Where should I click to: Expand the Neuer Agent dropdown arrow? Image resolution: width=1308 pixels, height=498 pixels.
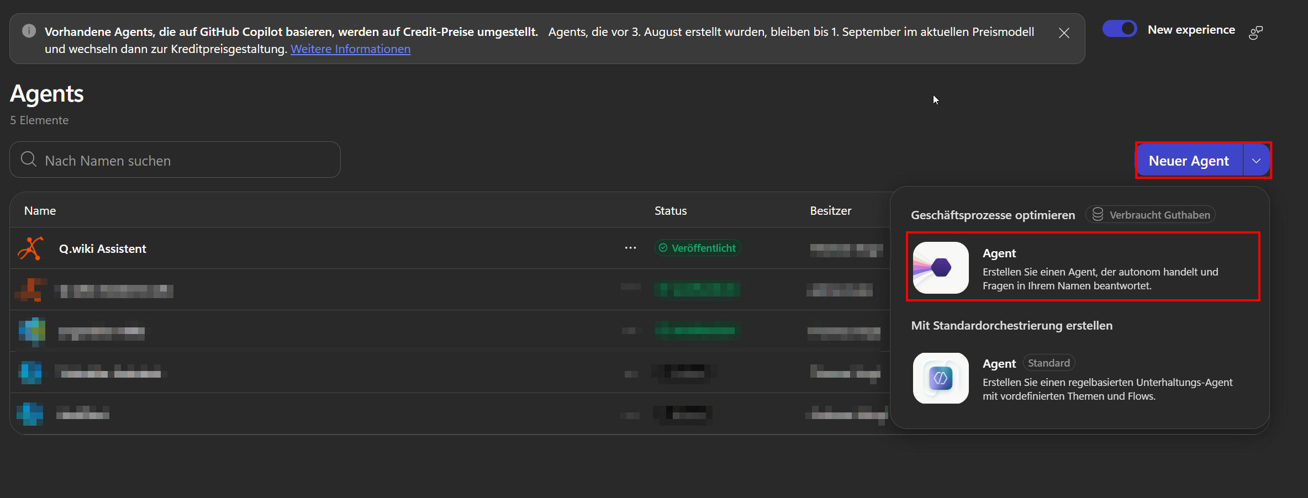[1256, 161]
